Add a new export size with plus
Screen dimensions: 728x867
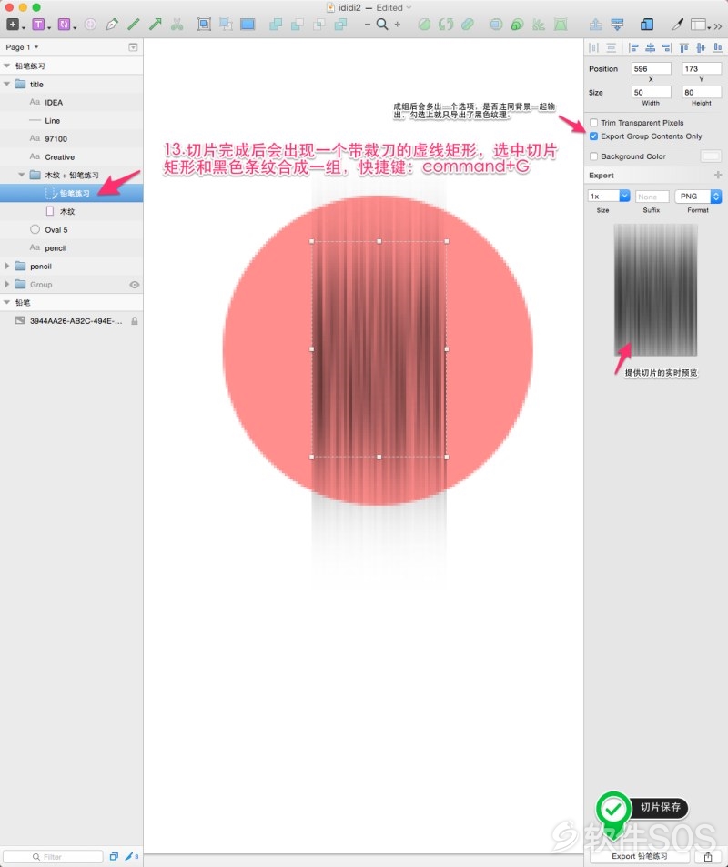click(717, 175)
